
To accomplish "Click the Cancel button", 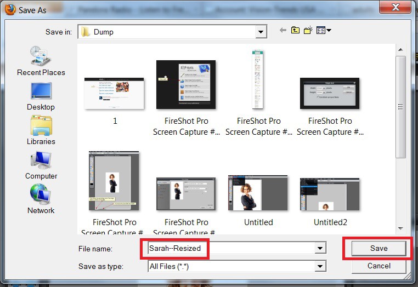I will click(379, 266).
